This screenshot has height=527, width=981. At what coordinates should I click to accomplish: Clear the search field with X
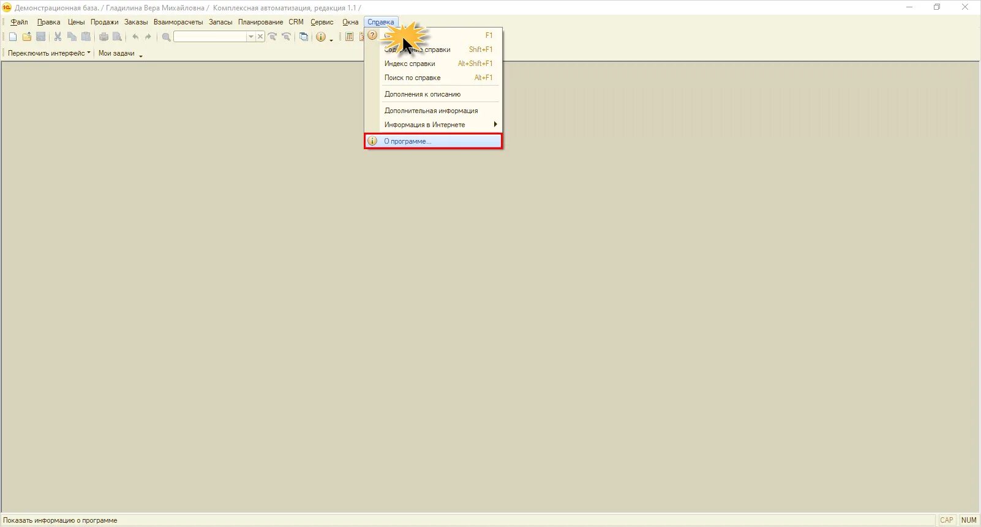pos(260,37)
